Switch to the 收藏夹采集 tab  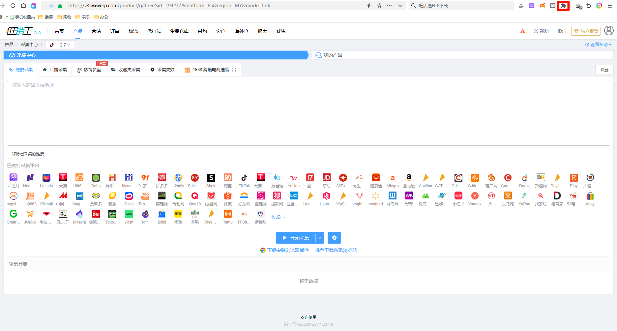pos(126,70)
